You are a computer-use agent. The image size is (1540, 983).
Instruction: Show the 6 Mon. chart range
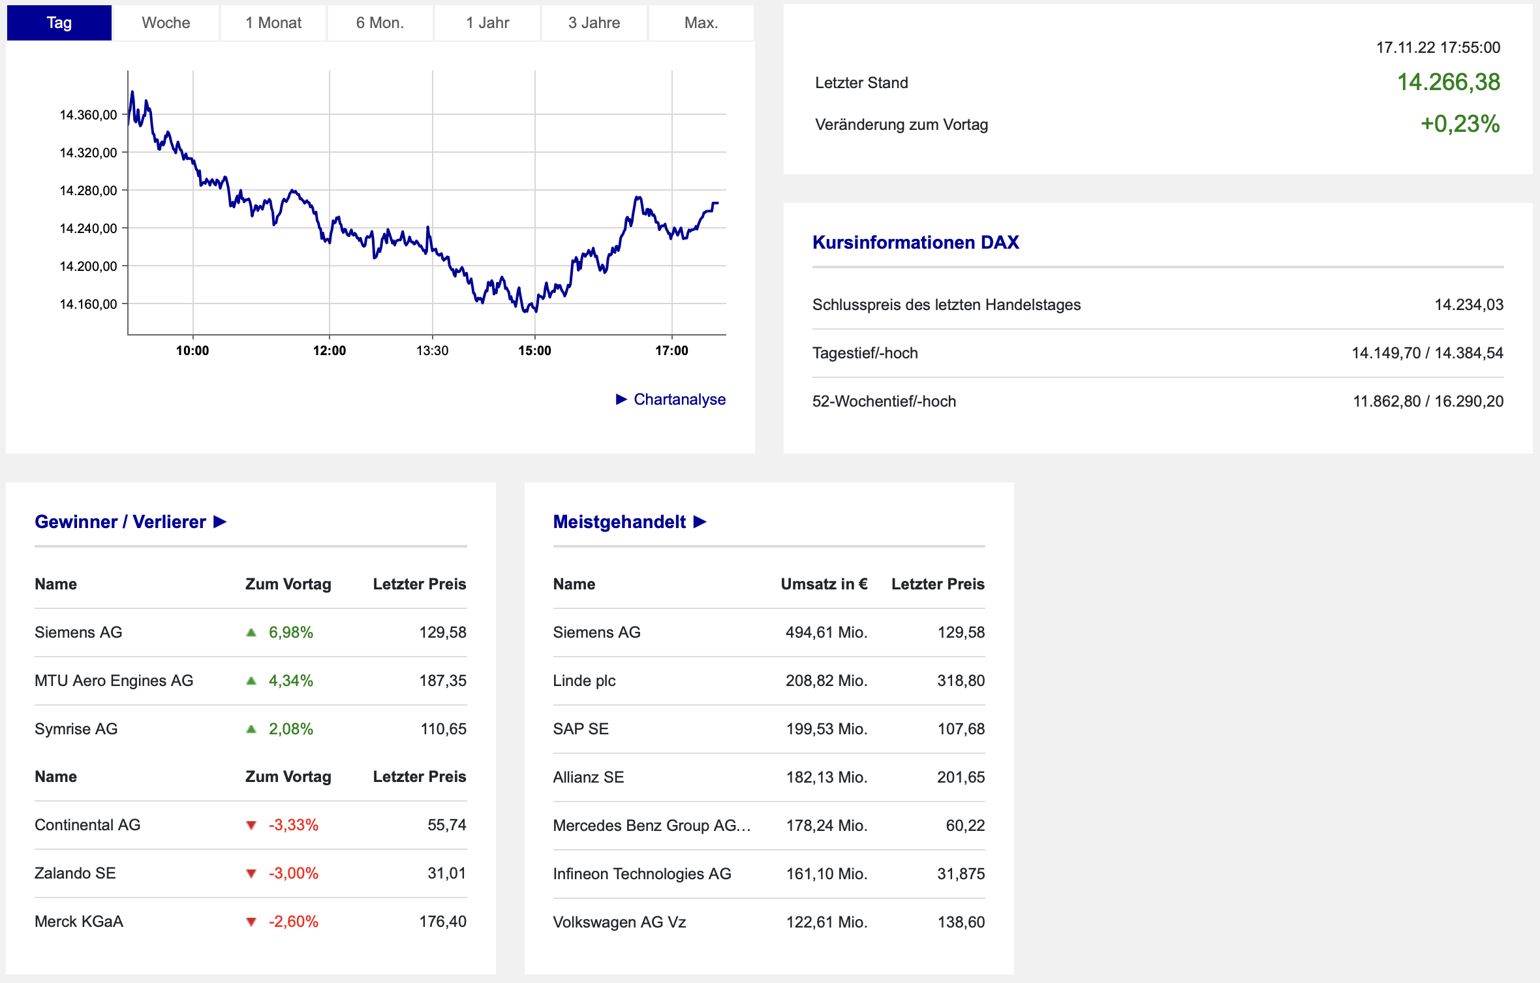click(x=380, y=23)
